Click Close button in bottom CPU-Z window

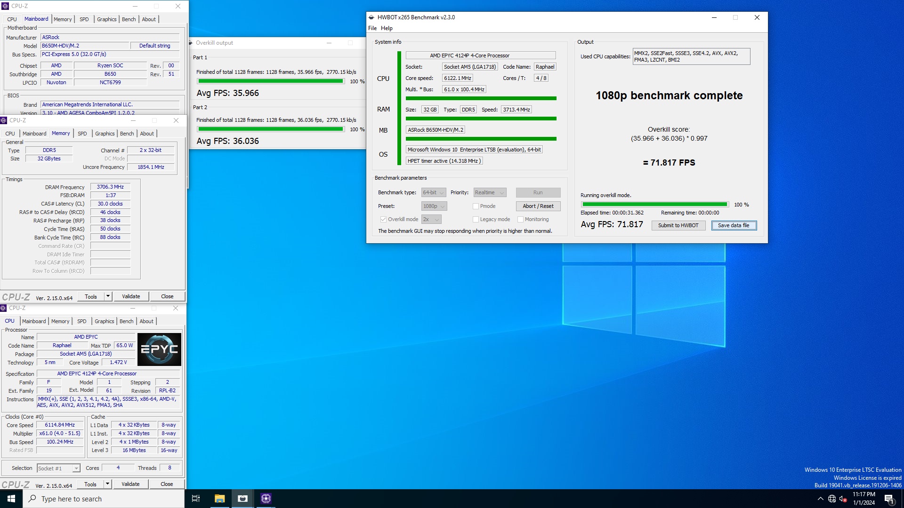167,484
